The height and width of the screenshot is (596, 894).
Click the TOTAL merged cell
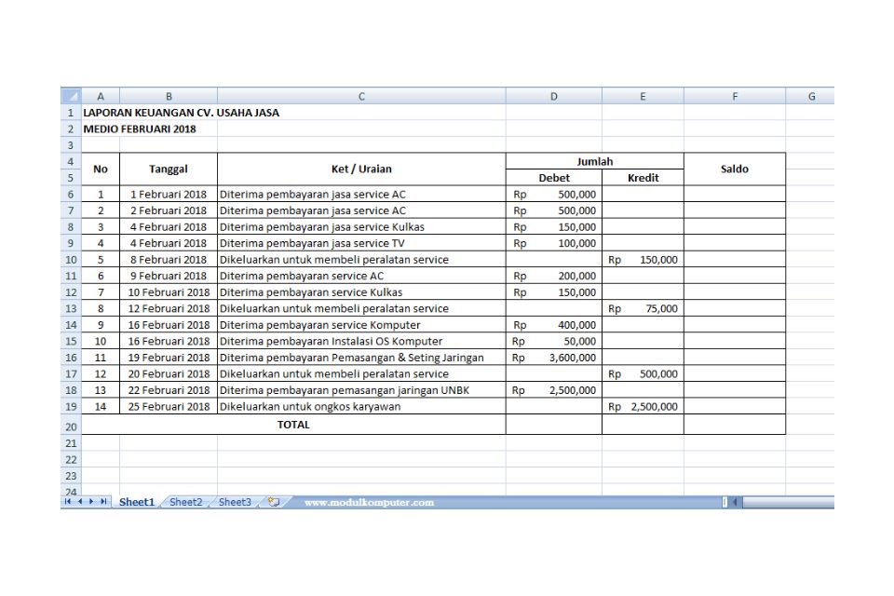point(293,425)
